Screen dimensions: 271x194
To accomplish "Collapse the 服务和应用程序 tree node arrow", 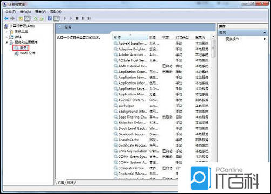I will (7, 43).
